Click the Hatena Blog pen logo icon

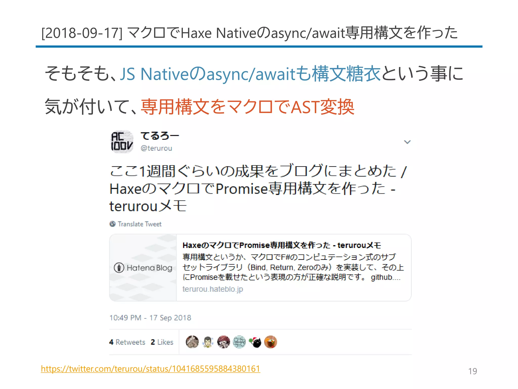pyautogui.click(x=119, y=268)
